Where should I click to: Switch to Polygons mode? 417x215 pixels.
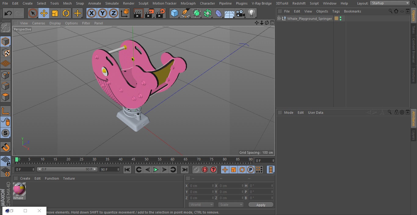(x=5, y=97)
